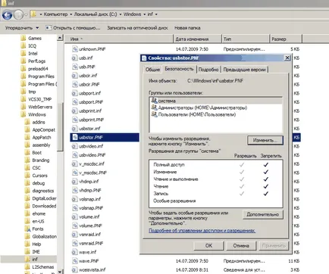Image resolution: width=329 pixels, height=274 pixels.
Task: Expand the Компьютер breadcrumb arrow
Action: [x=71, y=14]
